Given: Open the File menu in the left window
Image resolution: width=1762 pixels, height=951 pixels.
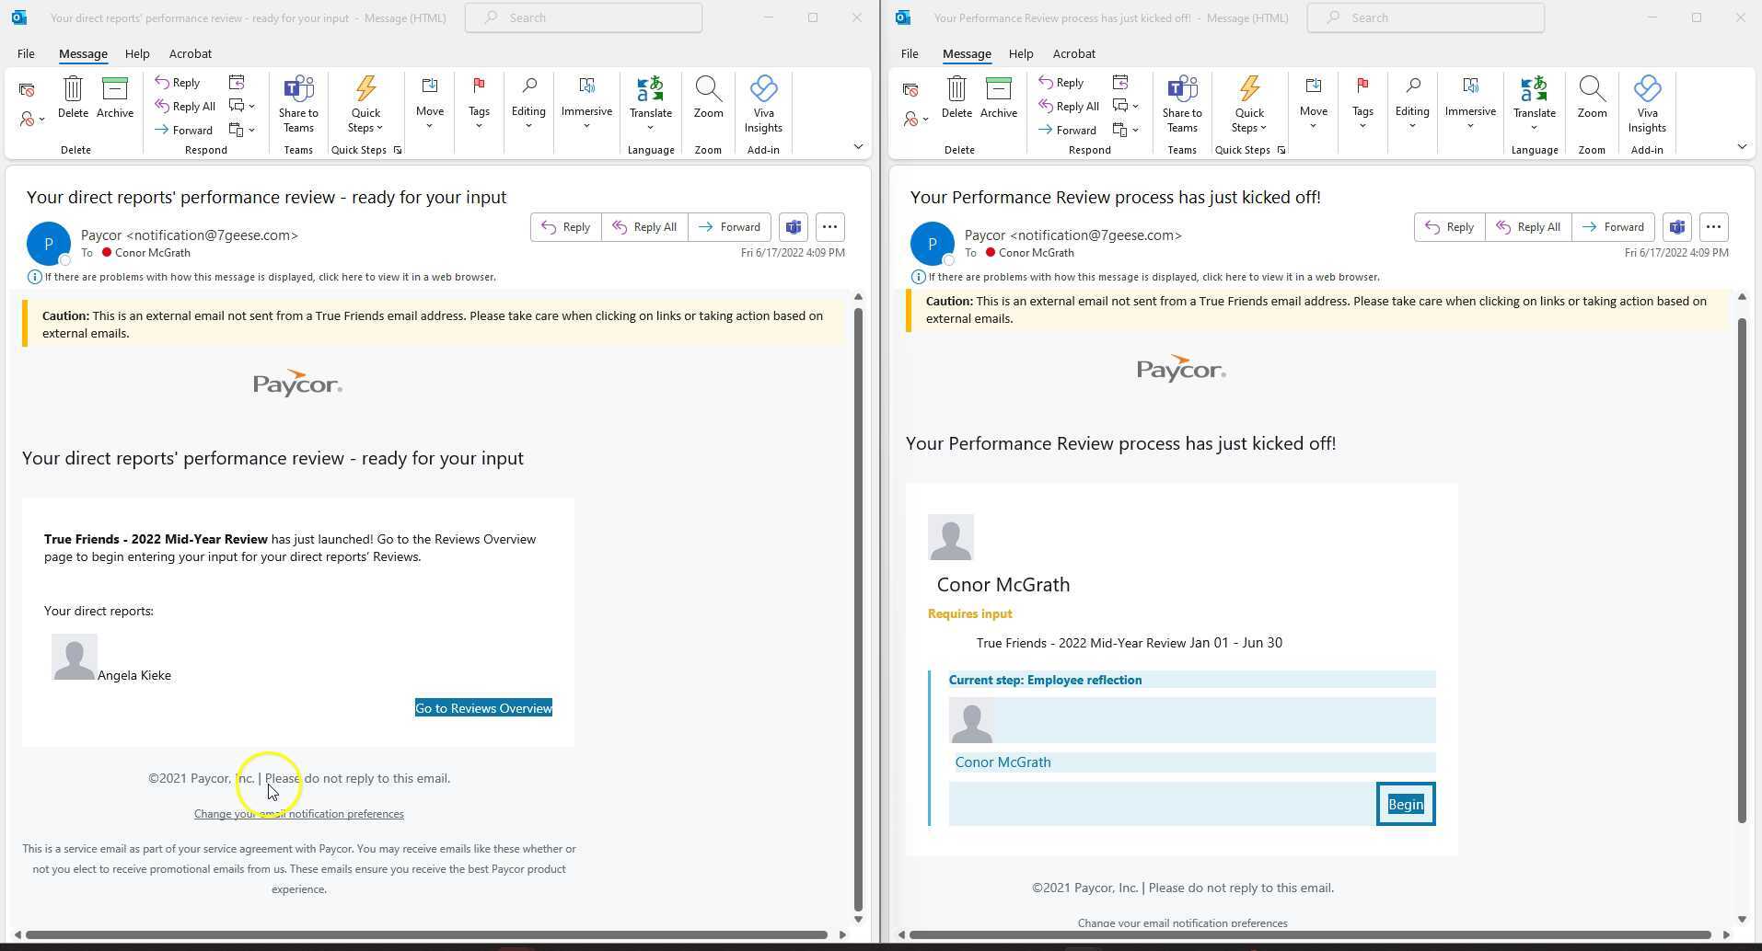Looking at the screenshot, I should click(25, 53).
